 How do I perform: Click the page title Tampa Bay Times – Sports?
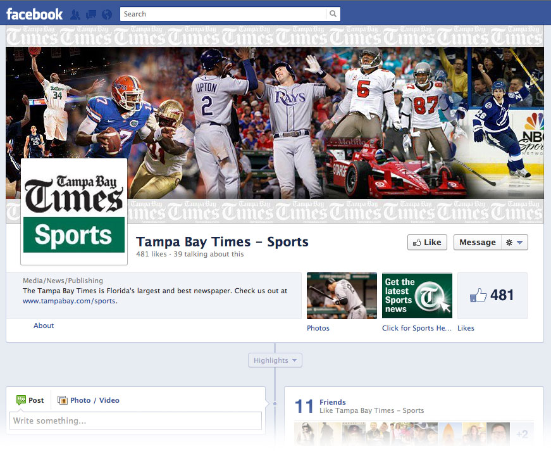[x=222, y=242]
